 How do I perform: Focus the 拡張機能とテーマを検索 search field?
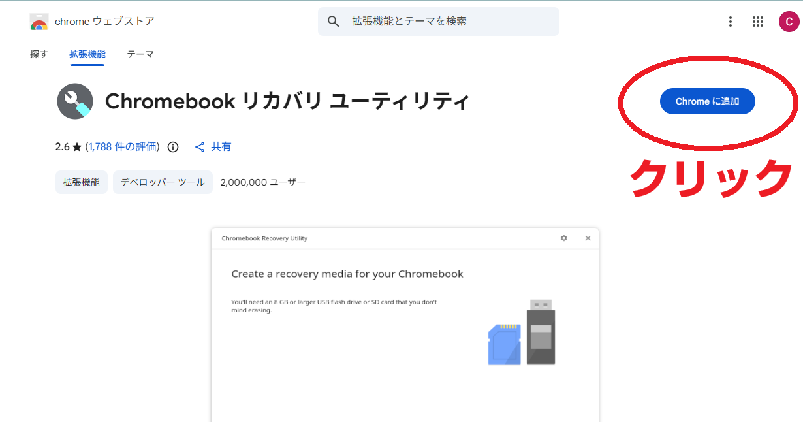tap(450, 22)
